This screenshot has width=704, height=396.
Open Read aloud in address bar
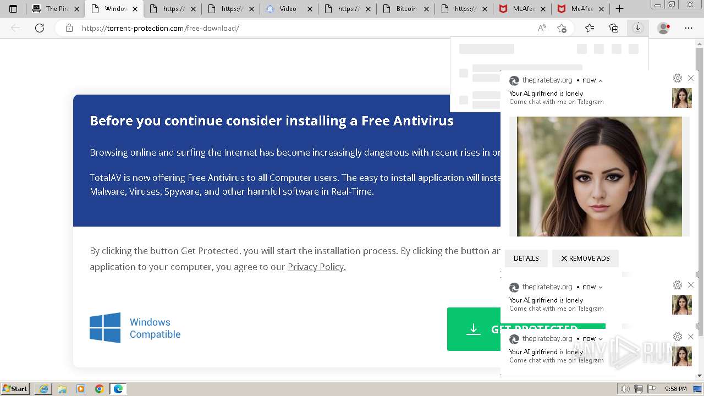tap(542, 28)
